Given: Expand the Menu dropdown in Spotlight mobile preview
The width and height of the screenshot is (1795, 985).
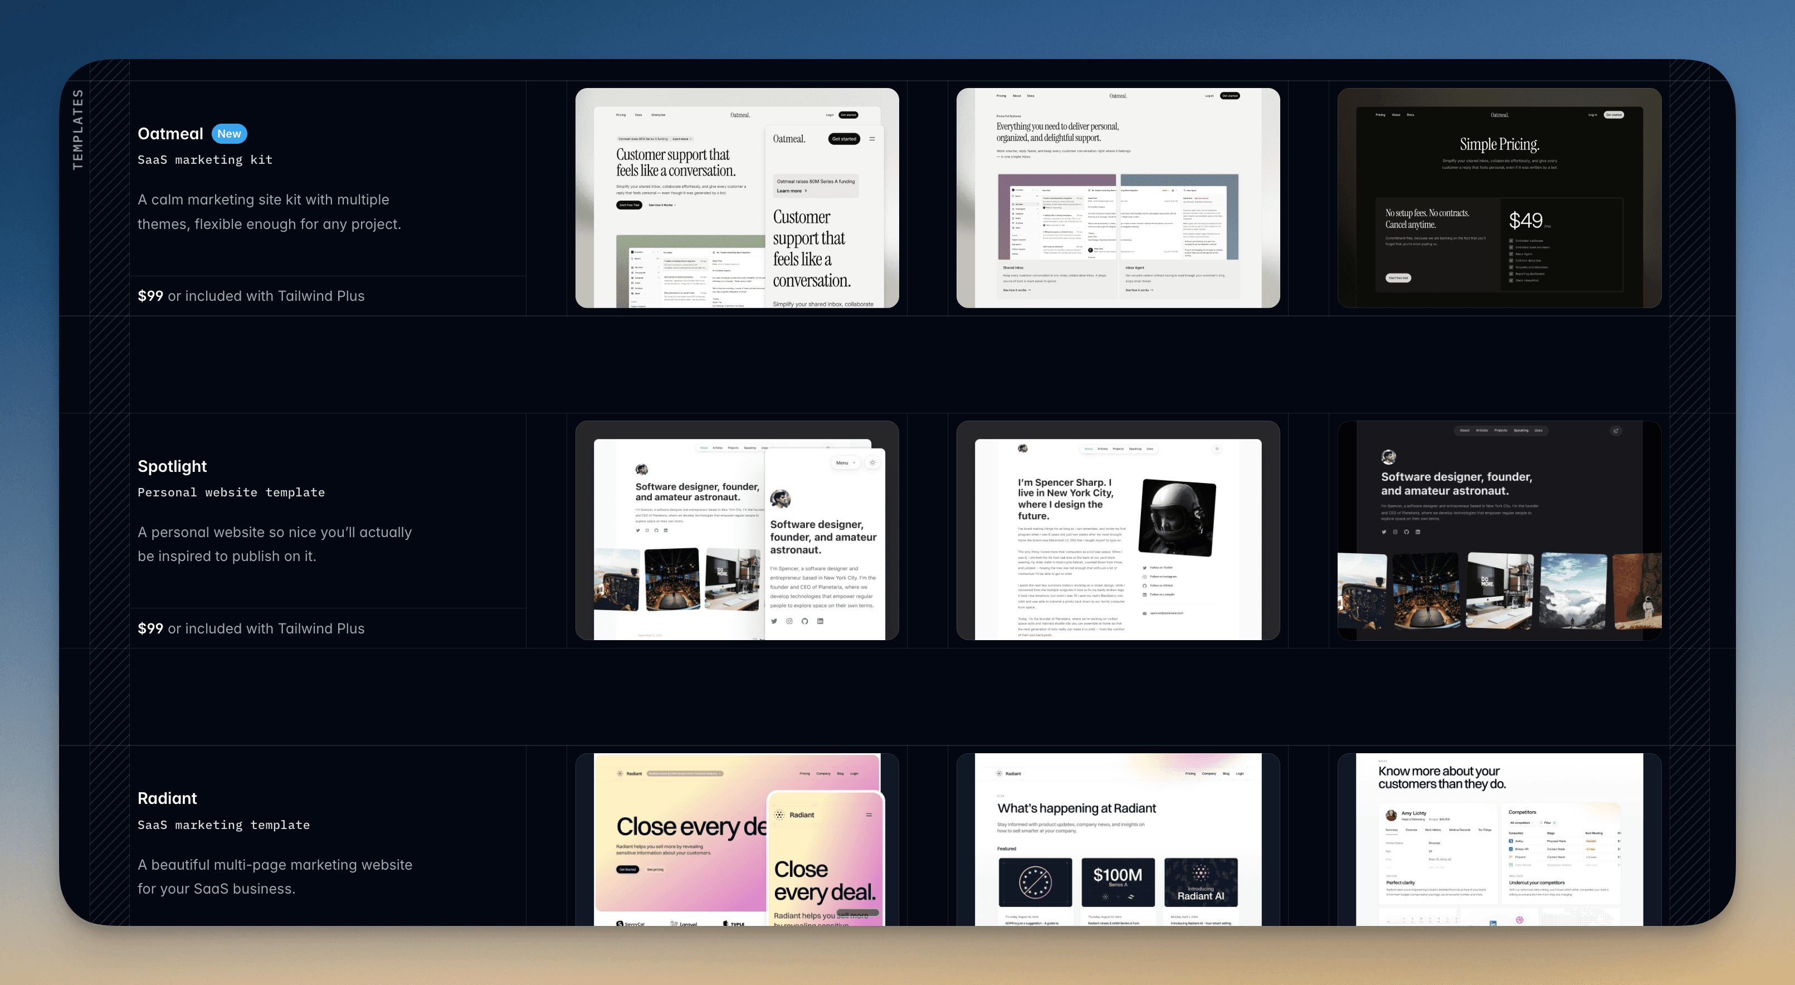Looking at the screenshot, I should pos(846,462).
